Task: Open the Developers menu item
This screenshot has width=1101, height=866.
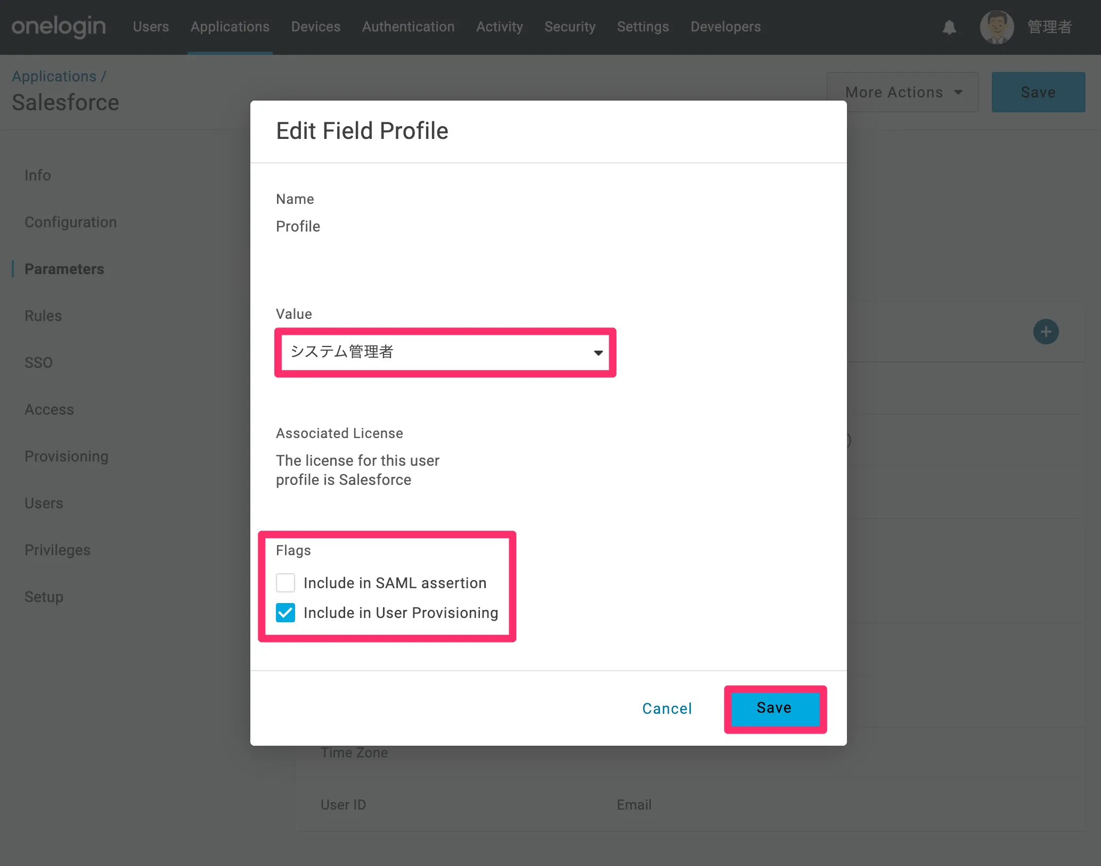Action: [725, 27]
